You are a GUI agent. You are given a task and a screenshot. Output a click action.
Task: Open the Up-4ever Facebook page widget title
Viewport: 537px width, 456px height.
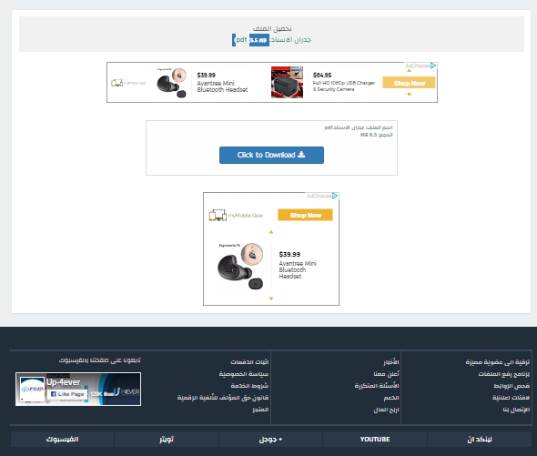tap(64, 382)
